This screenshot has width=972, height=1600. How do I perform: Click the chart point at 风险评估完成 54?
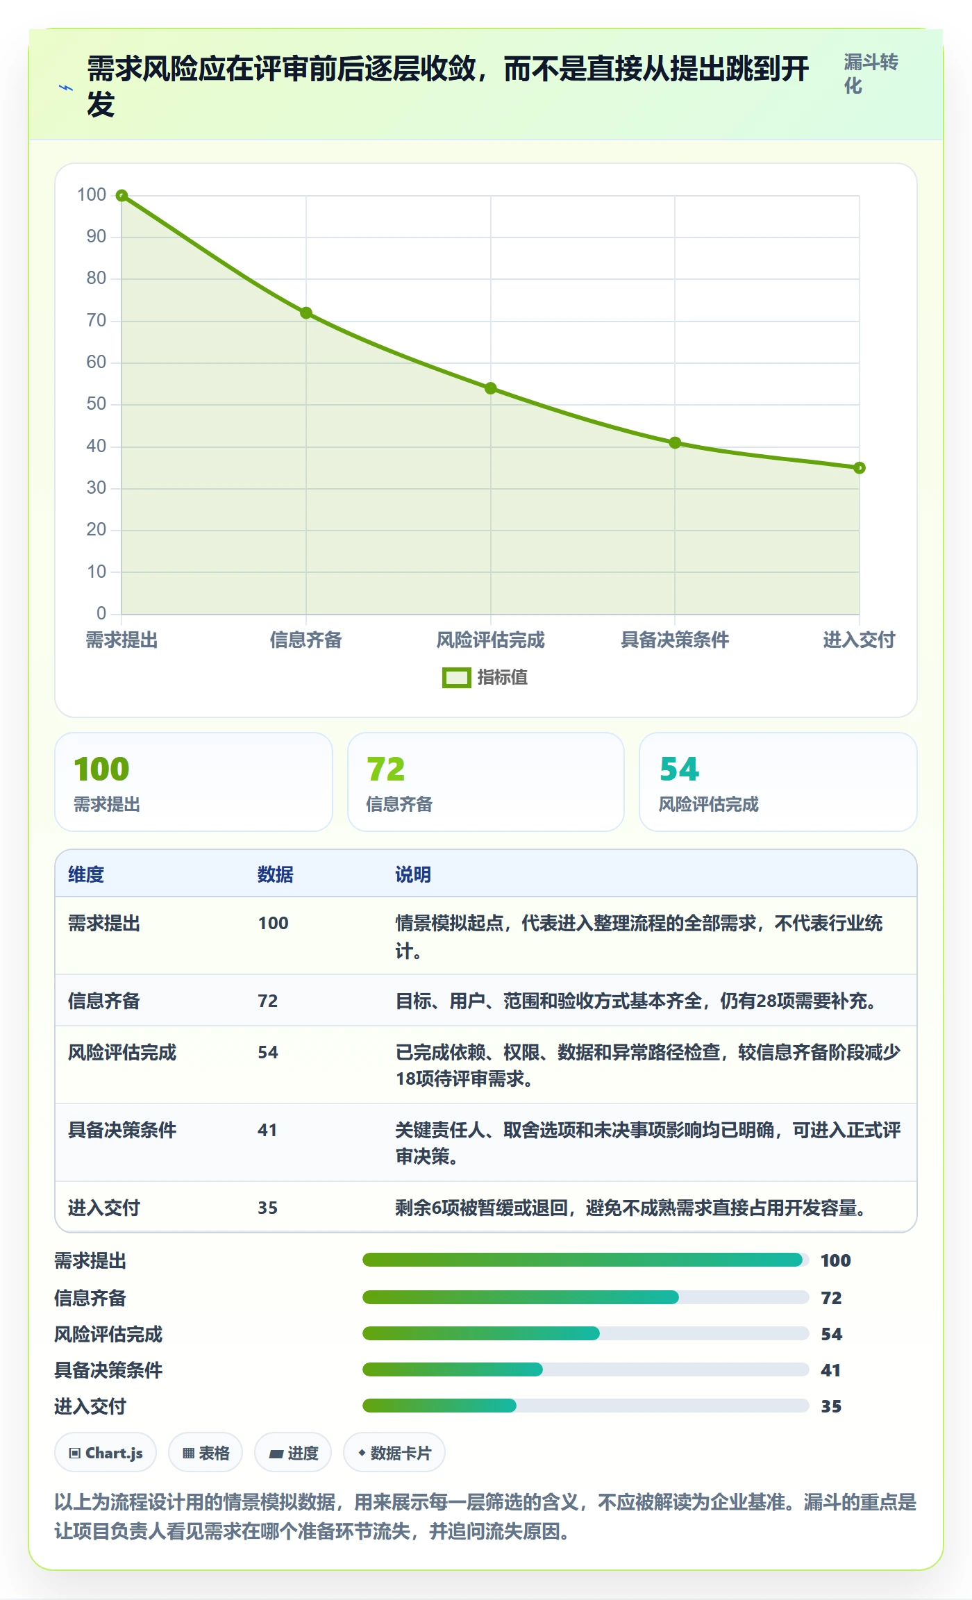point(491,388)
